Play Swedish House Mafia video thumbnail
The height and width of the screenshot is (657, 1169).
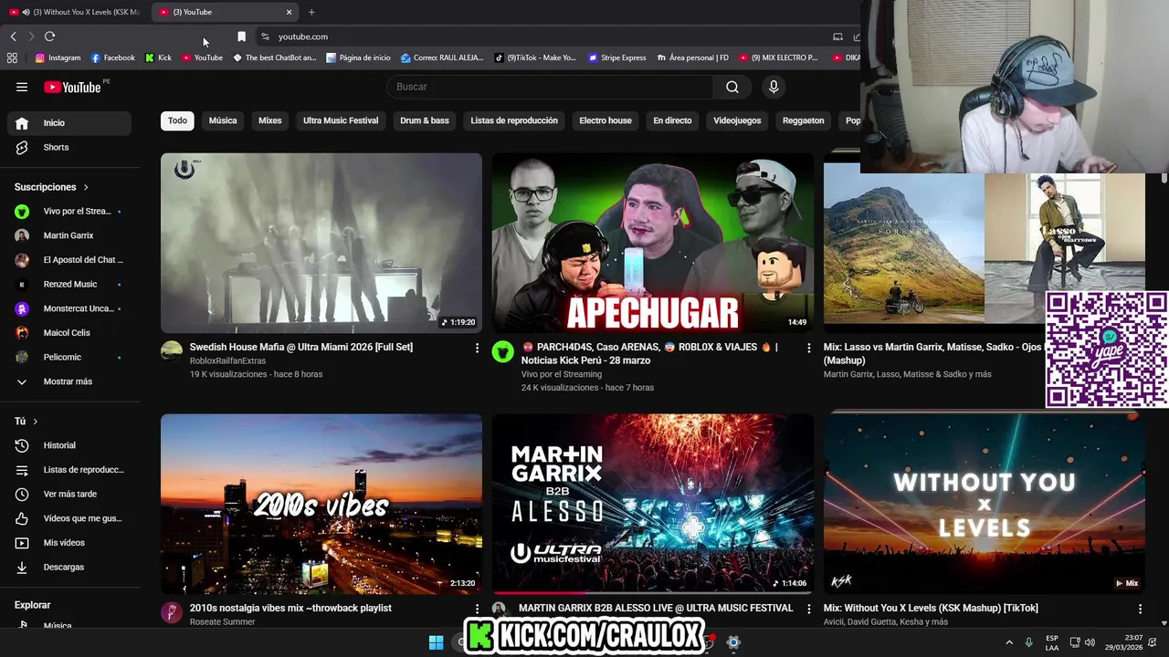click(321, 243)
